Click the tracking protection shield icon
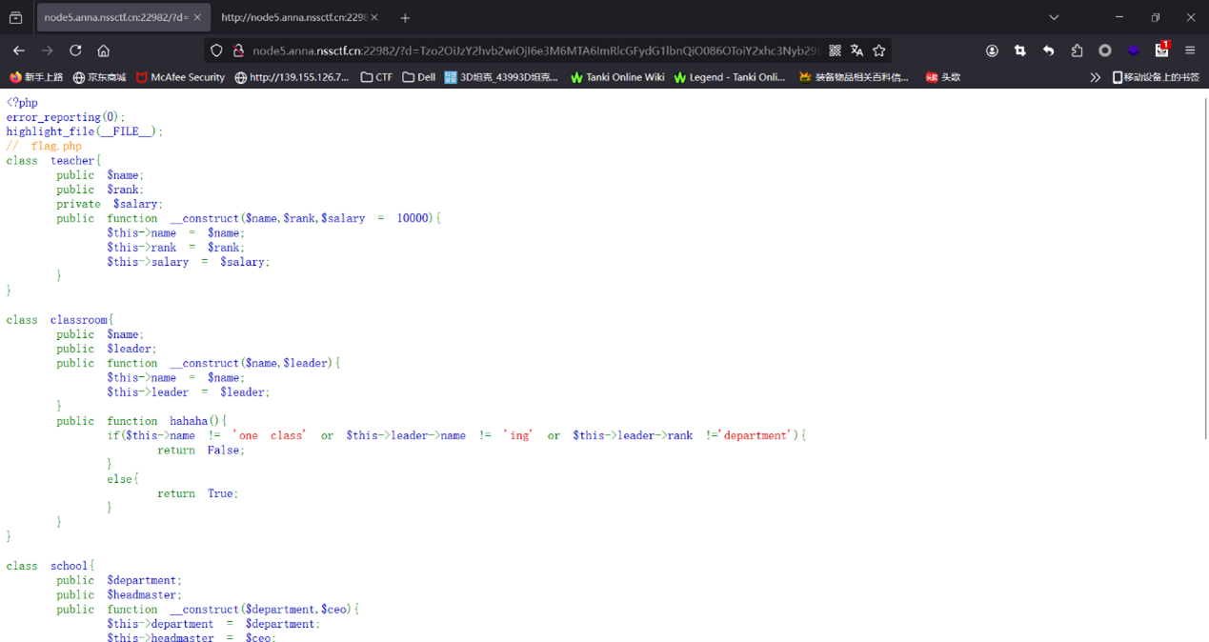Image resolution: width=1209 pixels, height=642 pixels. click(x=217, y=50)
